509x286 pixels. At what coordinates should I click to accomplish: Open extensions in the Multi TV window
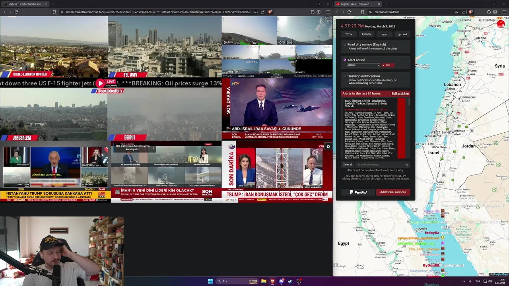pyautogui.click(x=313, y=12)
